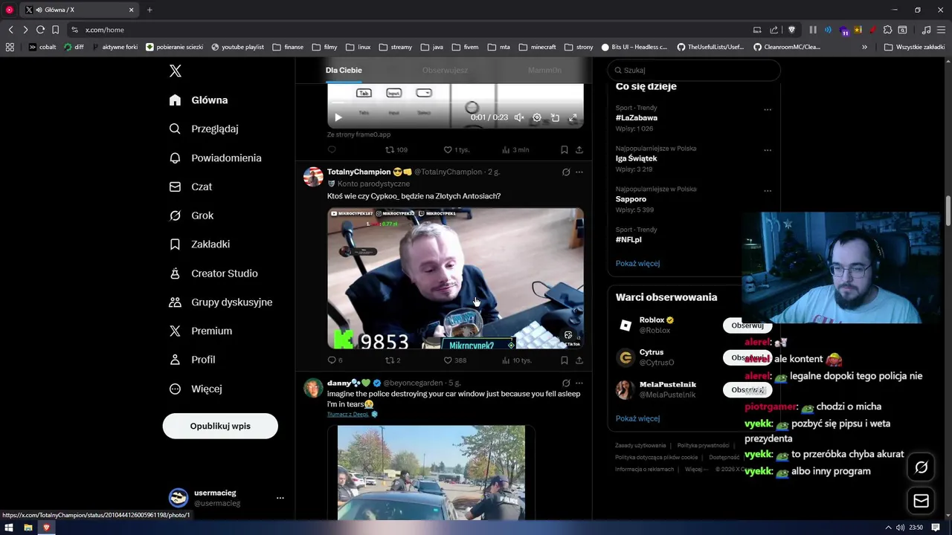
Task: Open the minecraft bookmarks folder
Action: [x=538, y=47]
